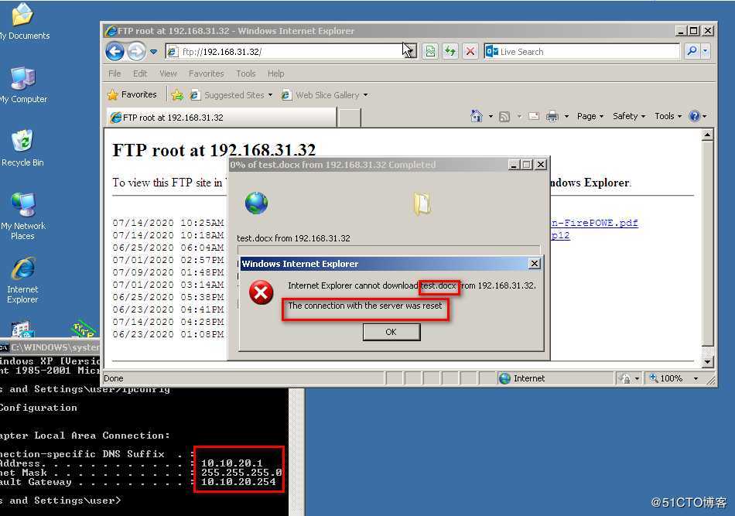Click the red Stop loading icon
This screenshot has height=516, width=735.
click(470, 51)
